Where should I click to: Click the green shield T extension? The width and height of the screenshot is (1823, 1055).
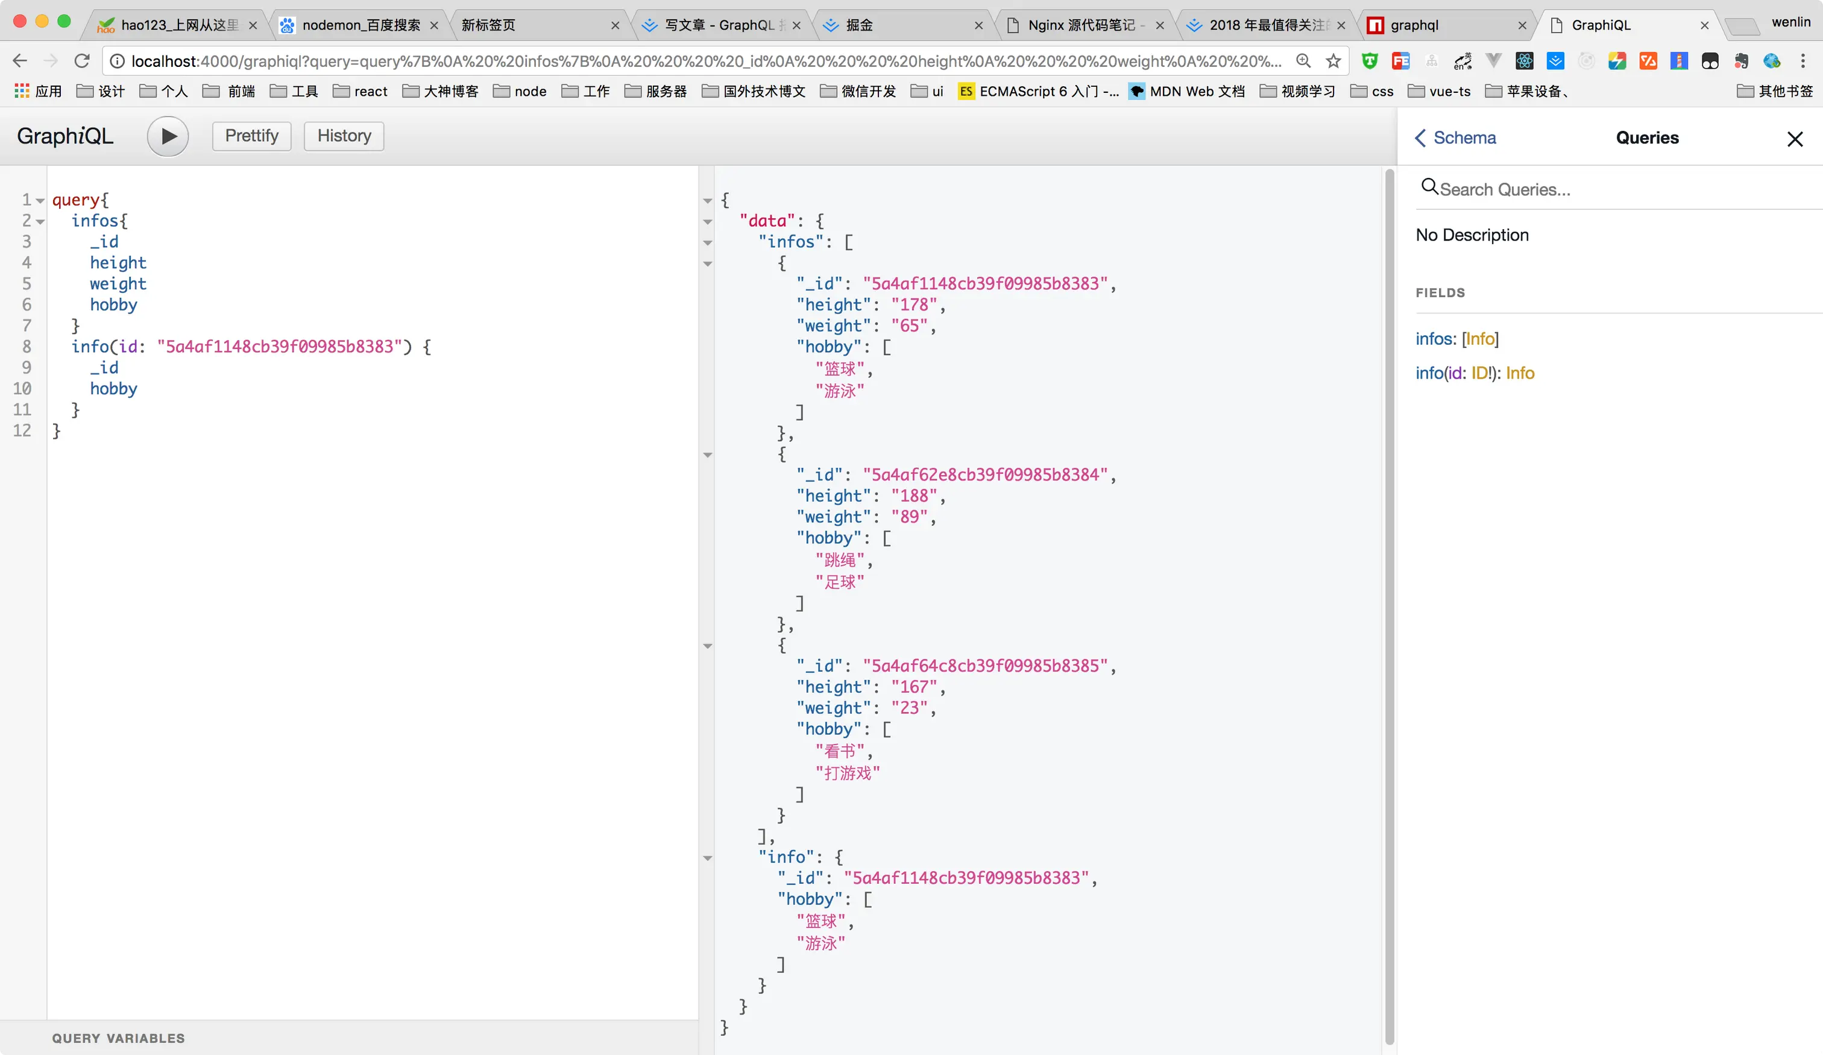1370,61
